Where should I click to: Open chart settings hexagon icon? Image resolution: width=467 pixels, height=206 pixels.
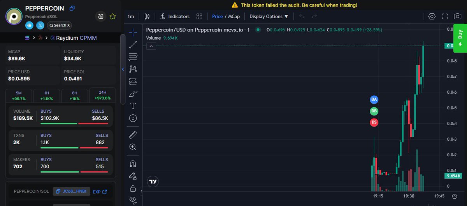click(432, 16)
